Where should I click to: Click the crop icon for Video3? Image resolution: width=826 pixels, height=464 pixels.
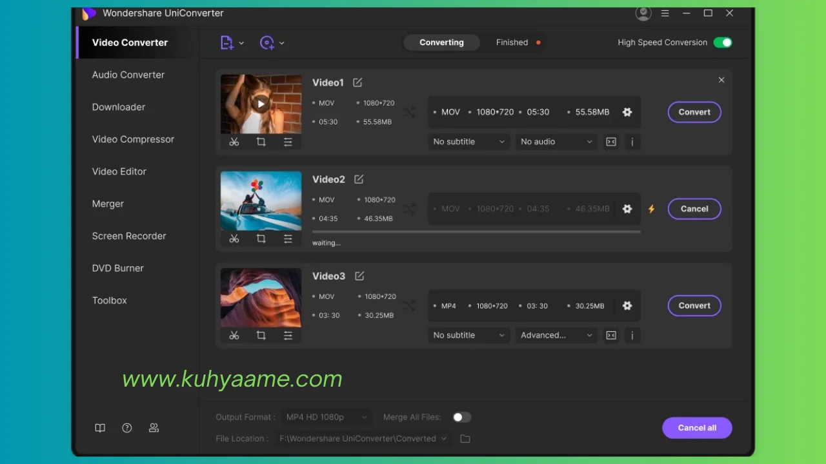(261, 335)
